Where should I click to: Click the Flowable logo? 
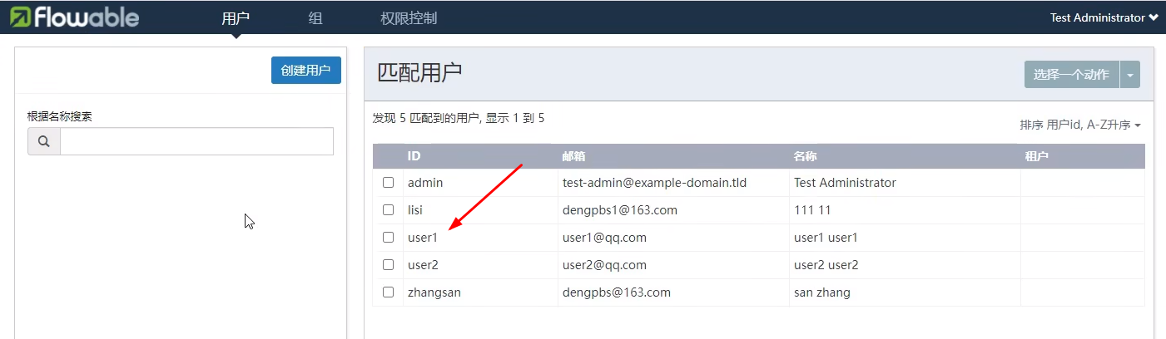(x=74, y=17)
